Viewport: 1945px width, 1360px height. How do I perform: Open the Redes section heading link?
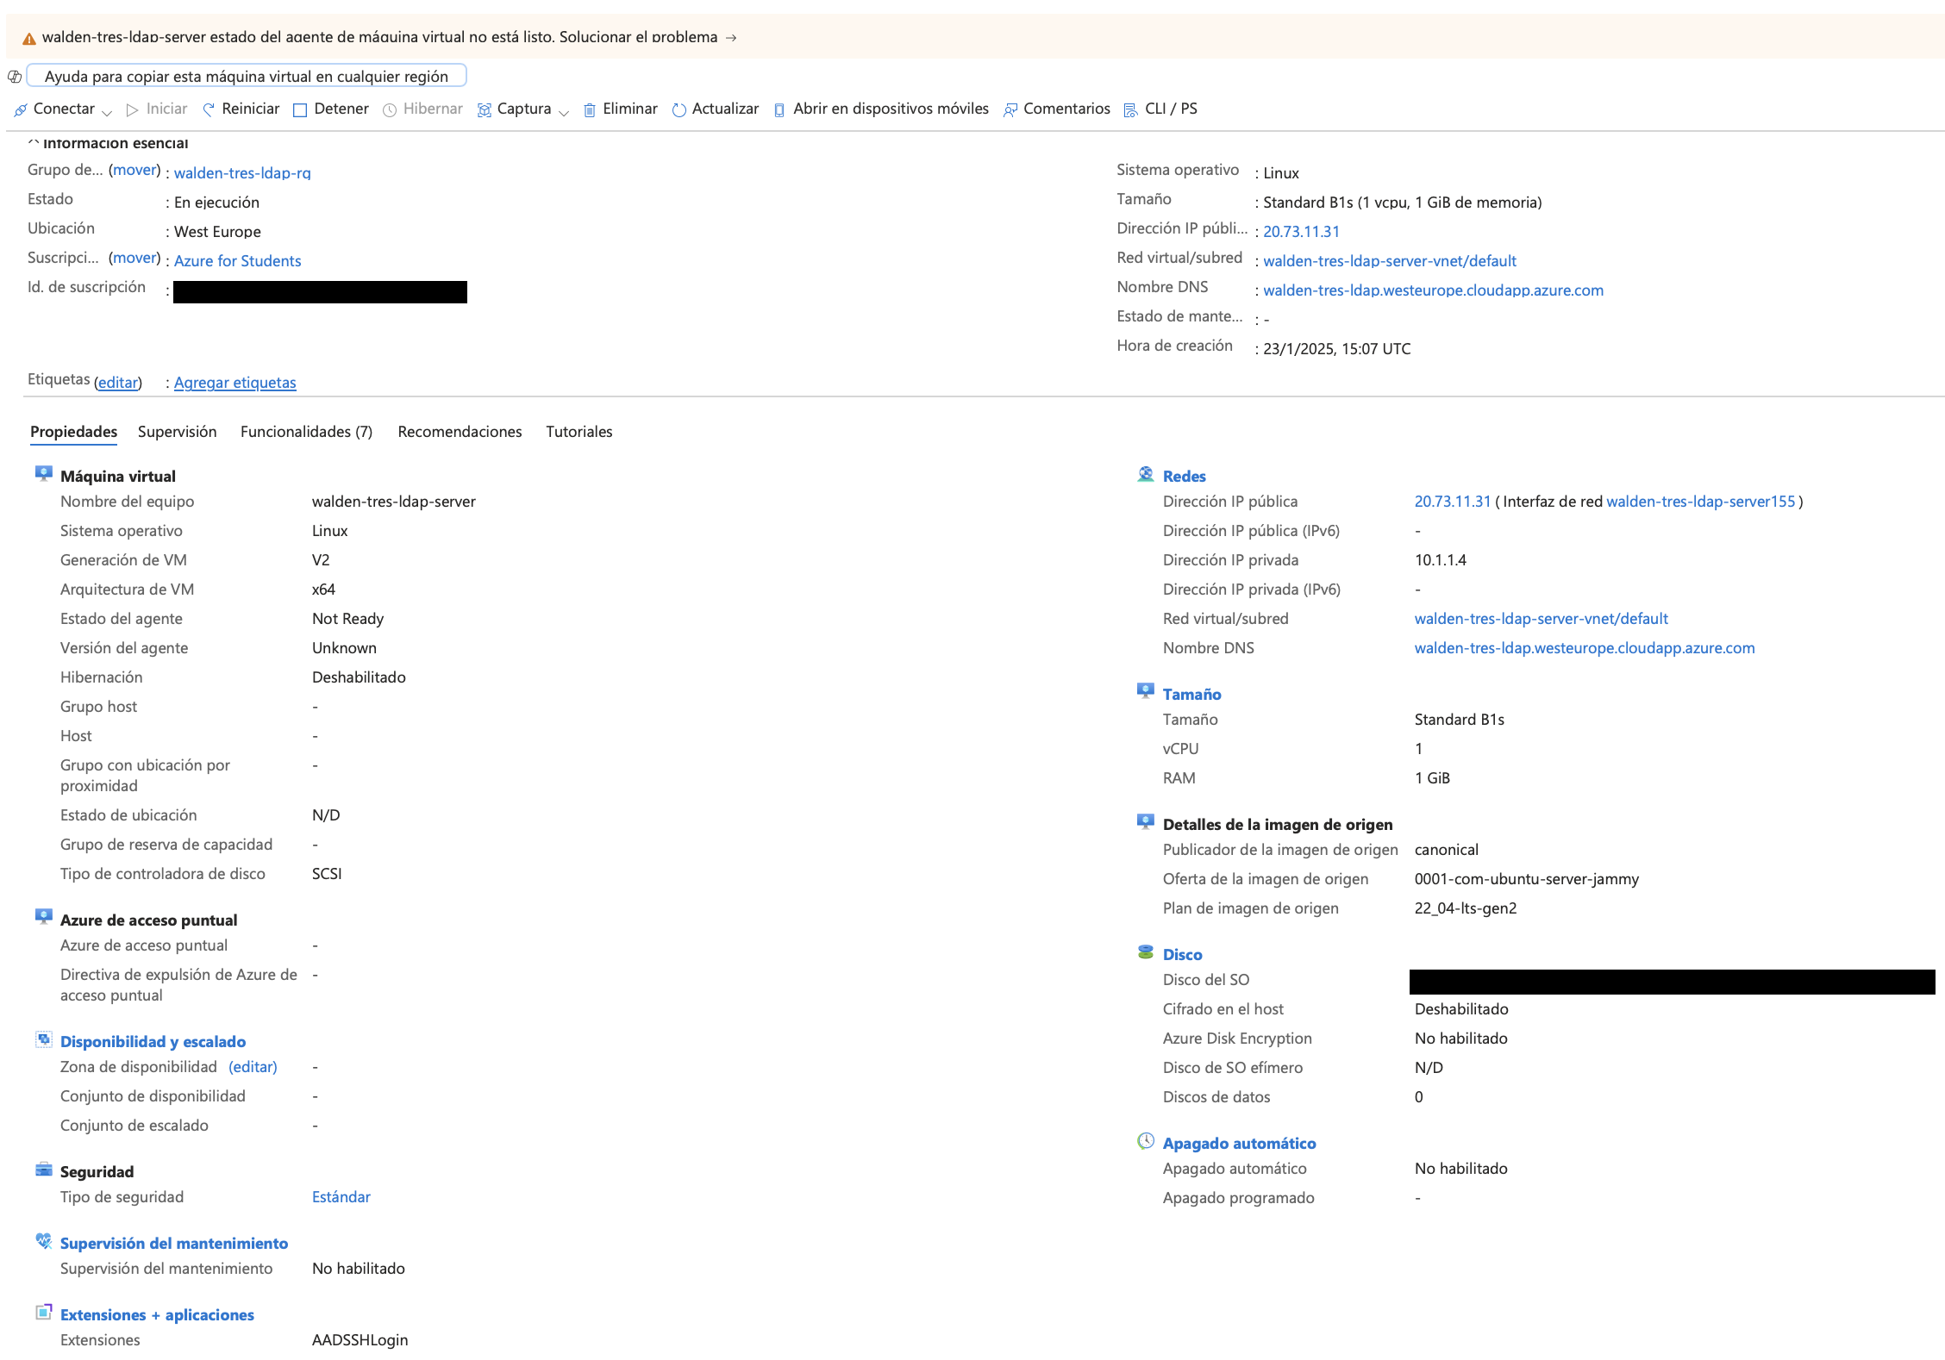point(1184,477)
